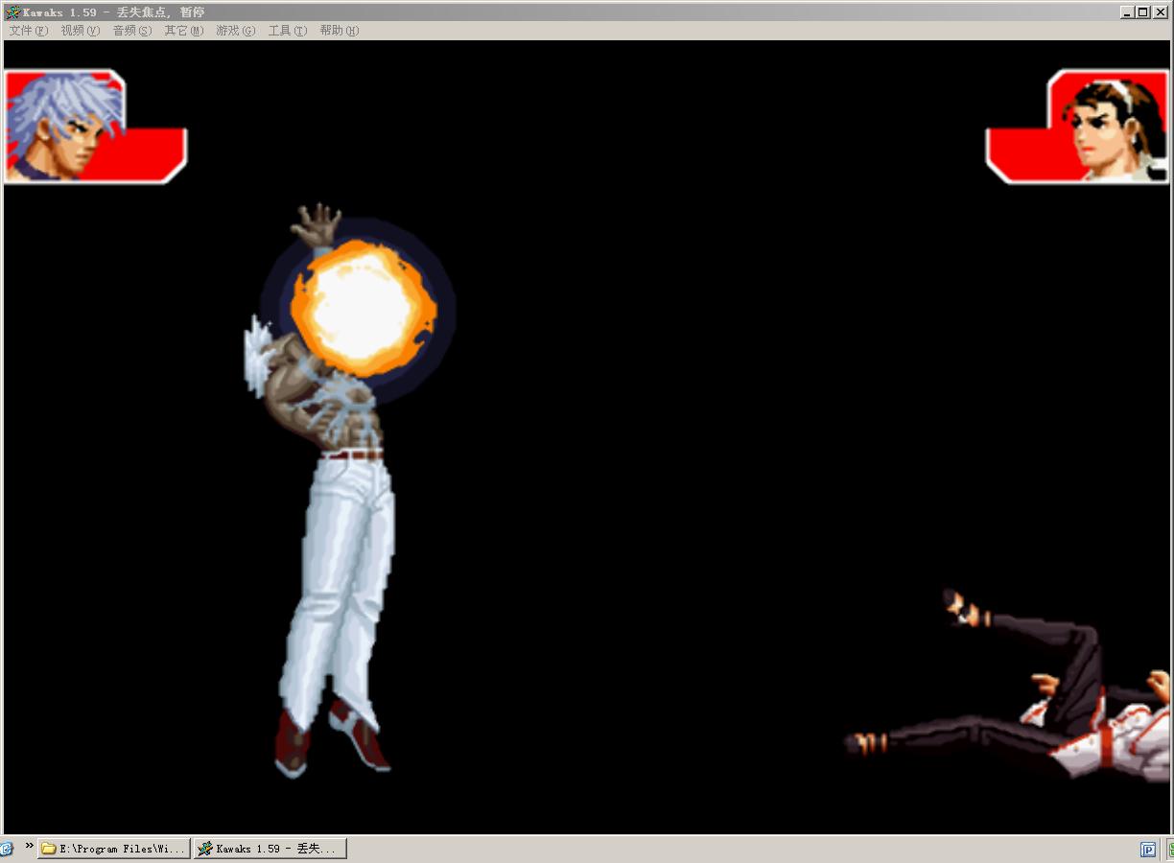Image resolution: width=1174 pixels, height=863 pixels.
Task: Open the 视频(V) Video menu
Action: point(80,31)
